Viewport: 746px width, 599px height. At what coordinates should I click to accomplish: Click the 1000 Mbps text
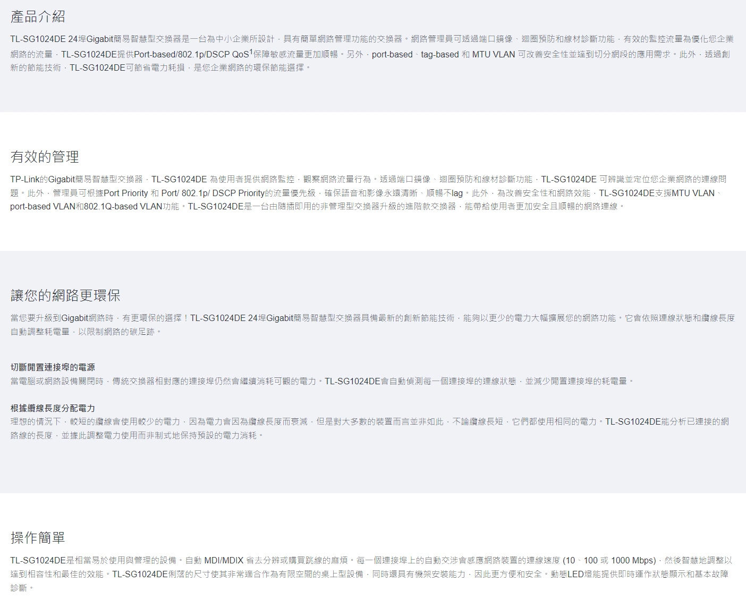pyautogui.click(x=633, y=560)
